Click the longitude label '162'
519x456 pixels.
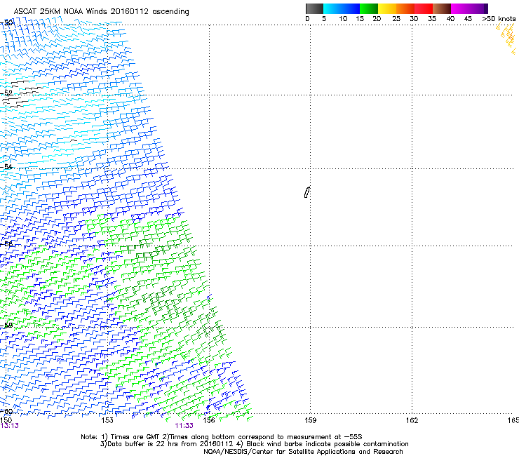[x=412, y=420]
